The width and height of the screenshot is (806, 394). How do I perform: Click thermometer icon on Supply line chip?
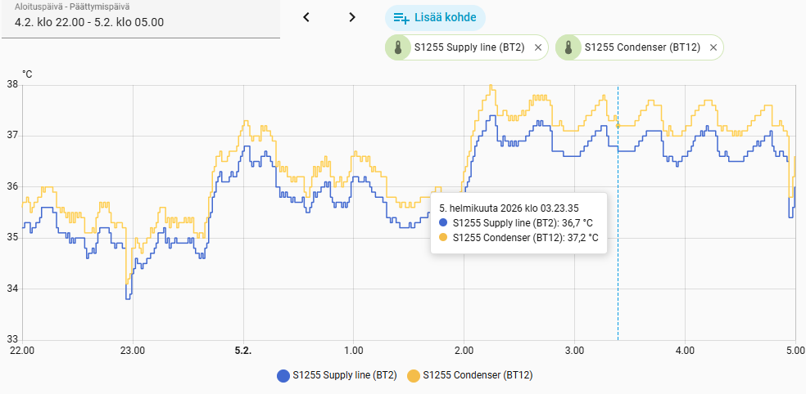398,47
